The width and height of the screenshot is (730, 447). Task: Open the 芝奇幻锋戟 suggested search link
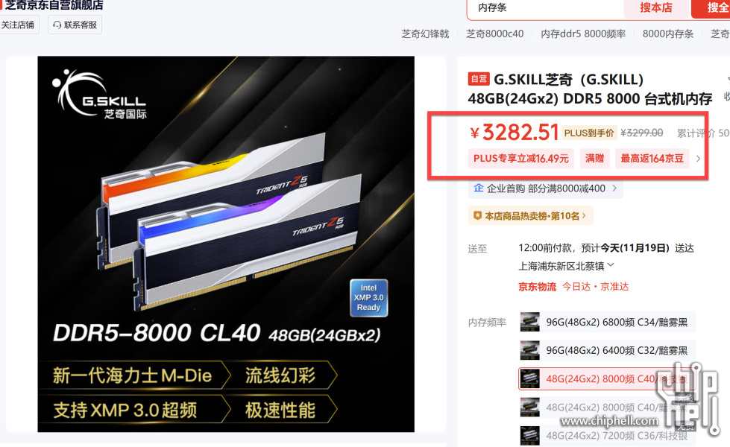pyautogui.click(x=425, y=34)
